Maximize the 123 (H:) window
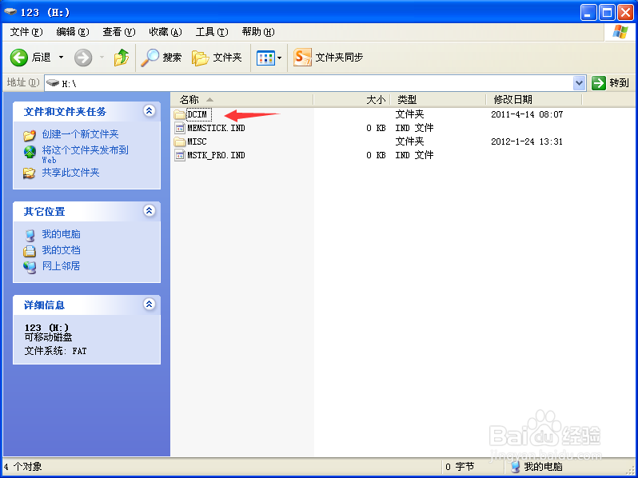This screenshot has height=478, width=638. point(607,13)
